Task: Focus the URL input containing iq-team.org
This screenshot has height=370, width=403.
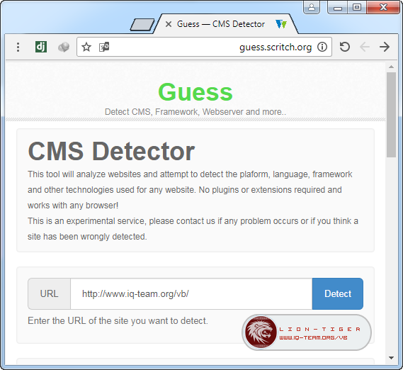Action: (x=191, y=293)
